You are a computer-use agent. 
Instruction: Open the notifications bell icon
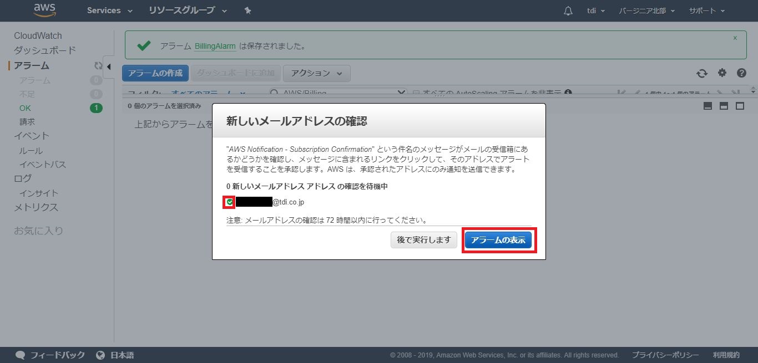click(568, 11)
